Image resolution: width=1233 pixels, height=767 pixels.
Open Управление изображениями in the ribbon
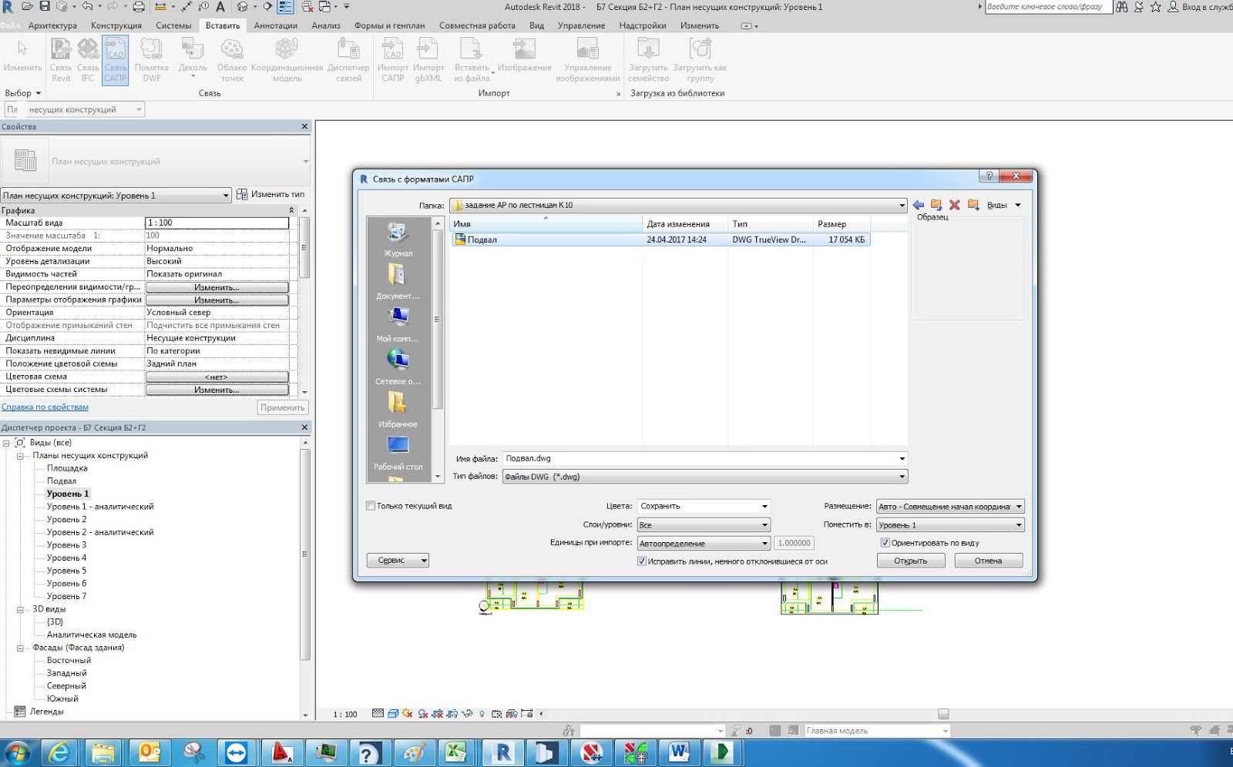[x=588, y=59]
